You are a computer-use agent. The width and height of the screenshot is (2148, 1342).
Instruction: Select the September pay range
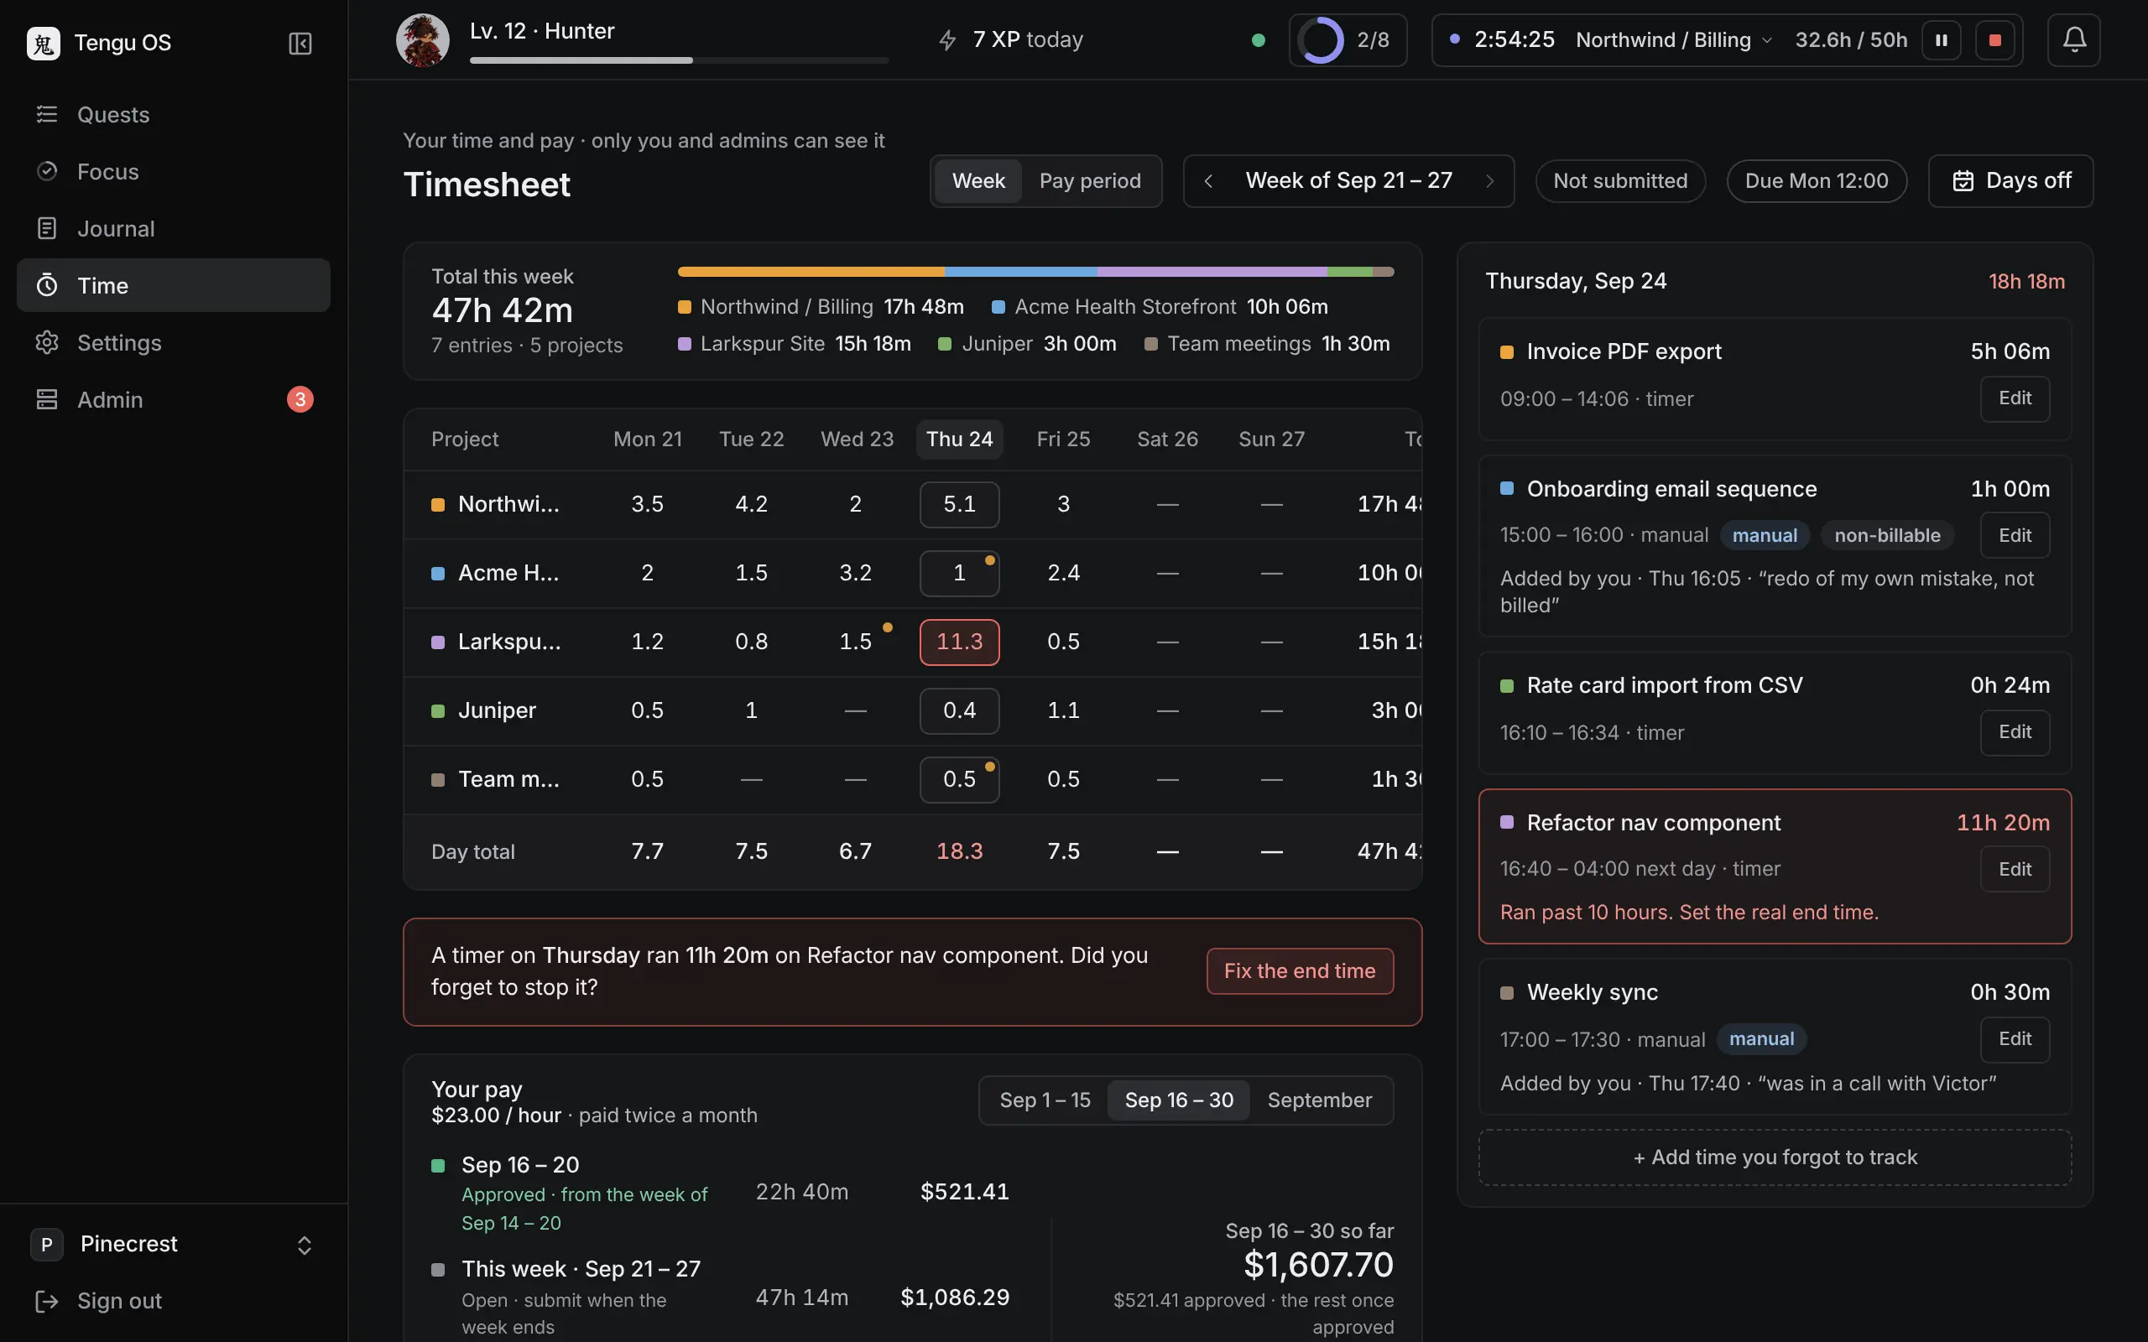(1319, 1100)
